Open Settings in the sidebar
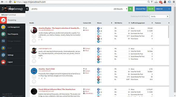The height and width of the screenshot is (97, 176). coord(13,55)
